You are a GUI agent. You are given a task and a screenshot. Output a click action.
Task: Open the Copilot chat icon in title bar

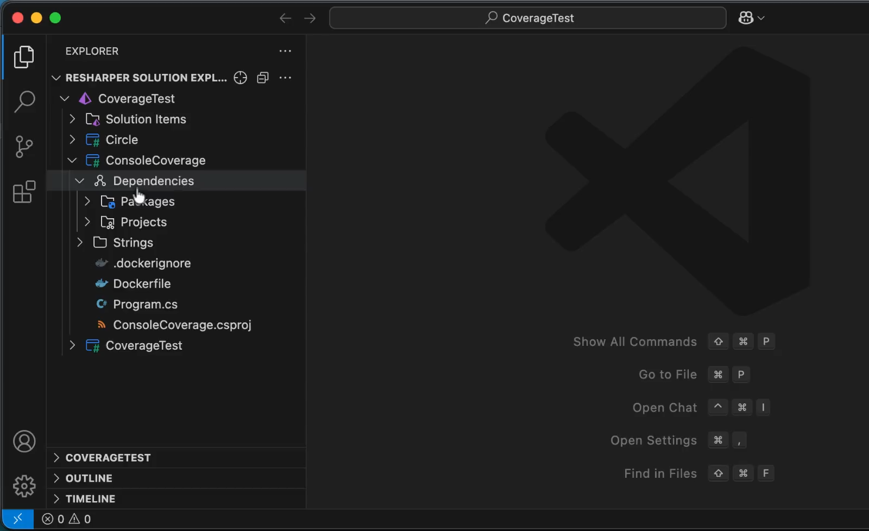point(746,18)
